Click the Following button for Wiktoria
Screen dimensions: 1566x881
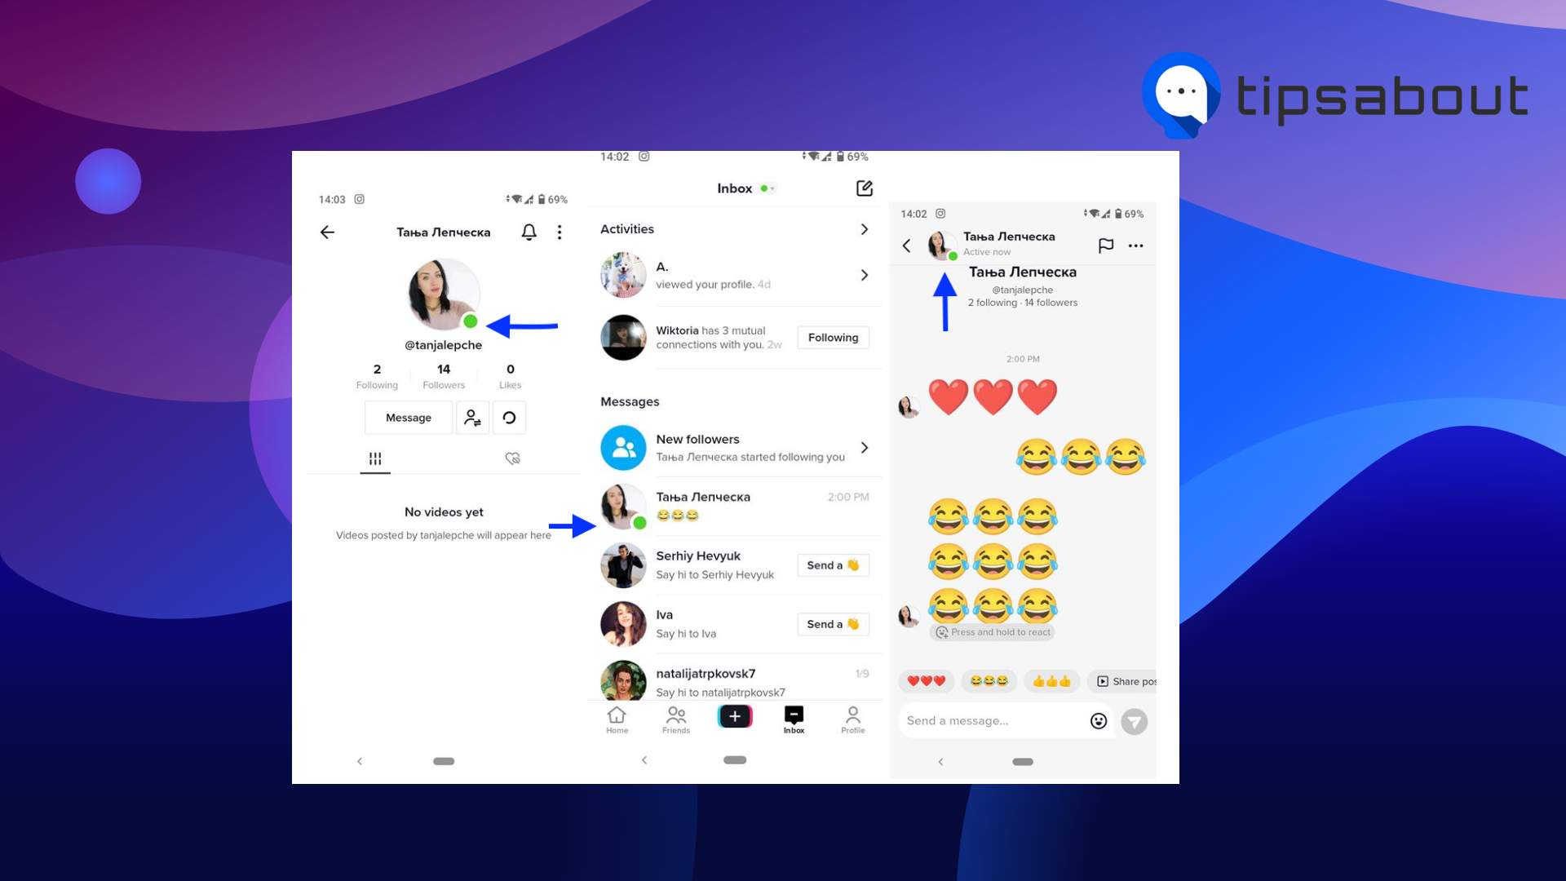[x=833, y=337]
